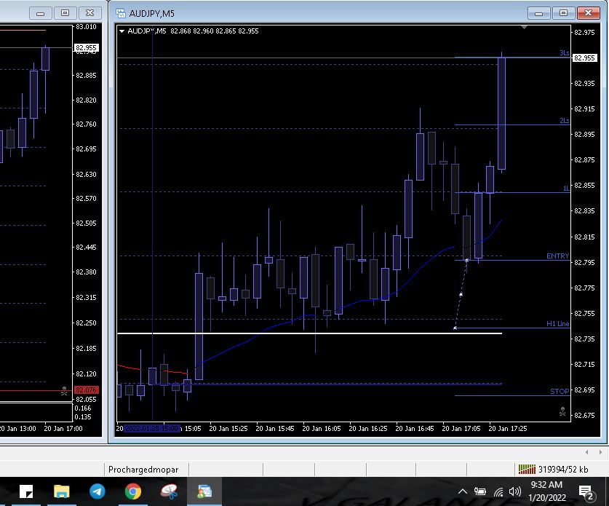Click the AUDJPY chart window title icon
Screen dimensions: 609x506
tap(119, 13)
